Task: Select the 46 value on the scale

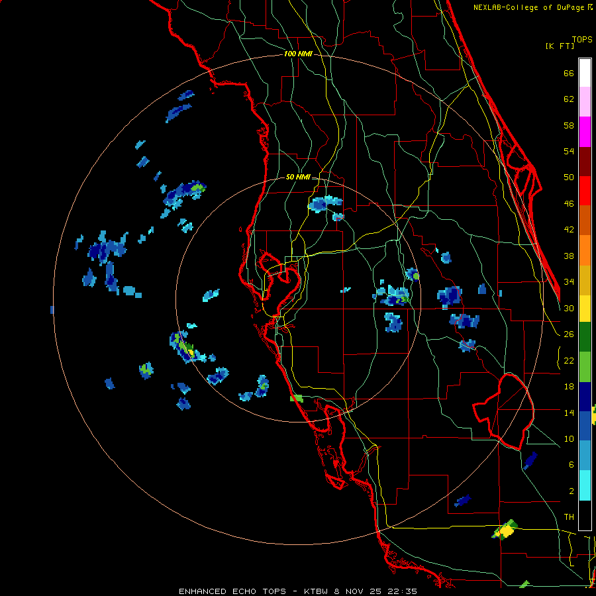Action: point(569,204)
